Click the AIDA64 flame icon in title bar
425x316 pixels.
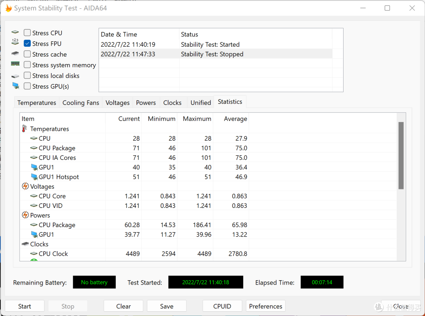(9, 8)
